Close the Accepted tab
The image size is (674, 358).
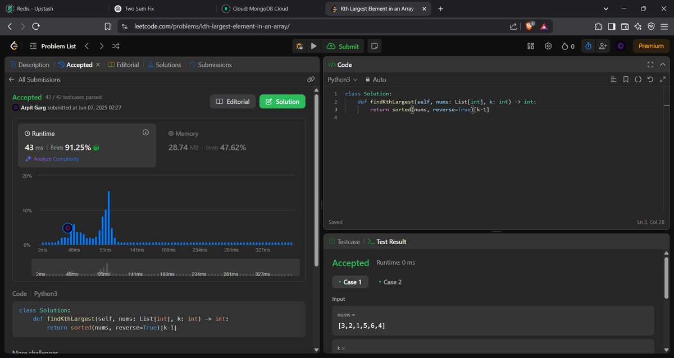coord(98,65)
